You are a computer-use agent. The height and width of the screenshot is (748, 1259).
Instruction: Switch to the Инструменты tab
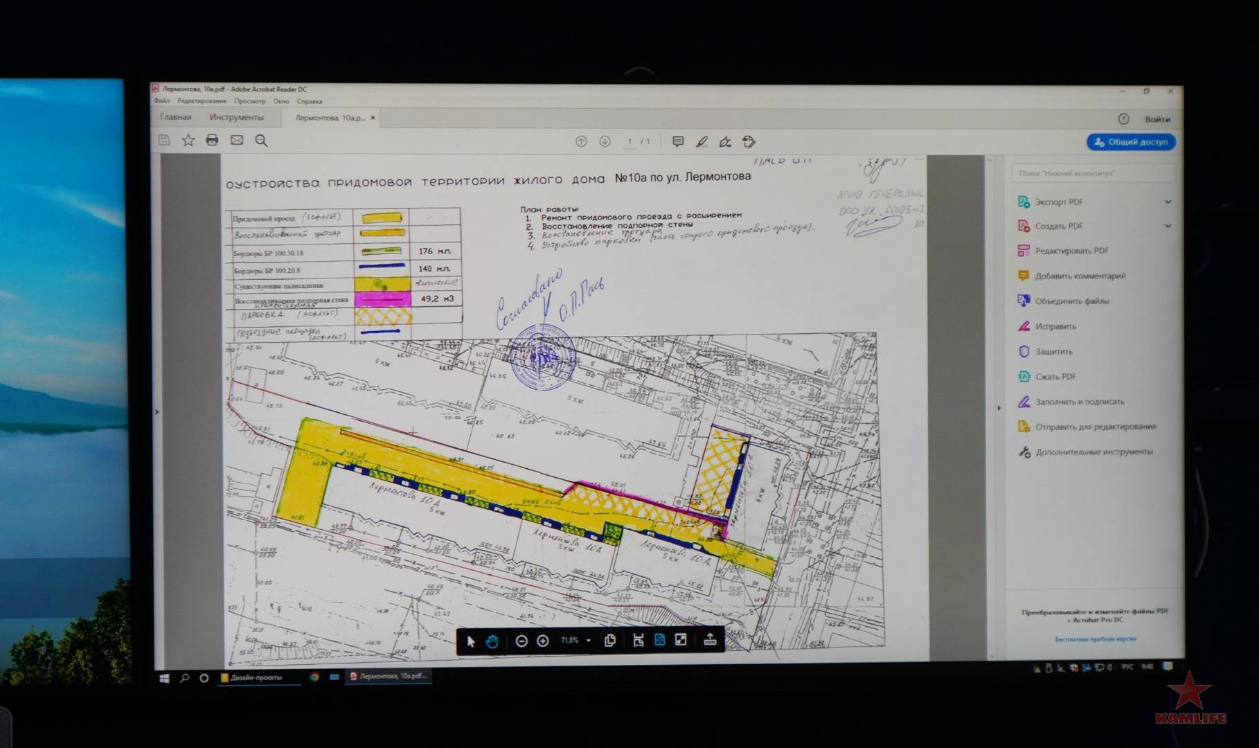pyautogui.click(x=236, y=117)
